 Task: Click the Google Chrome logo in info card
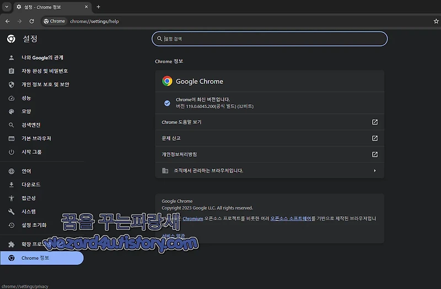point(167,81)
